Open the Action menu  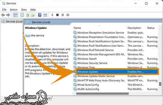(x=14, y=10)
